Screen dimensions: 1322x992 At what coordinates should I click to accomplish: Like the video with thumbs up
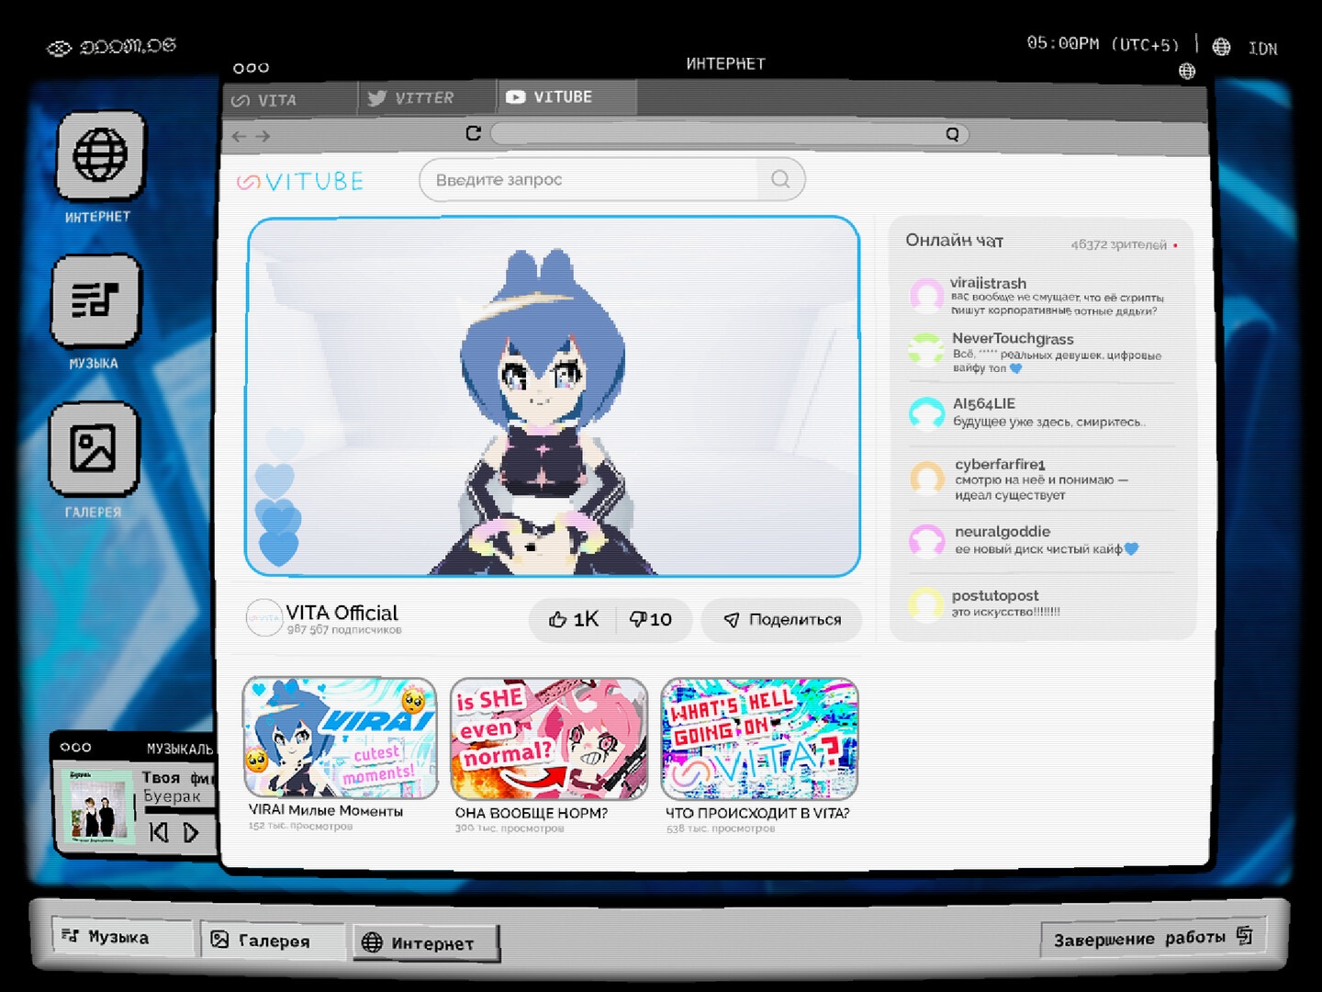point(573,619)
